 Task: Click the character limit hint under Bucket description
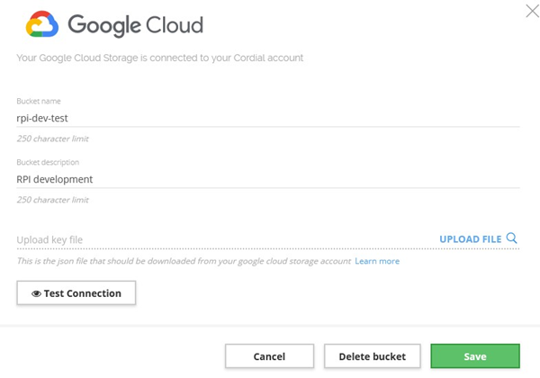[52, 200]
